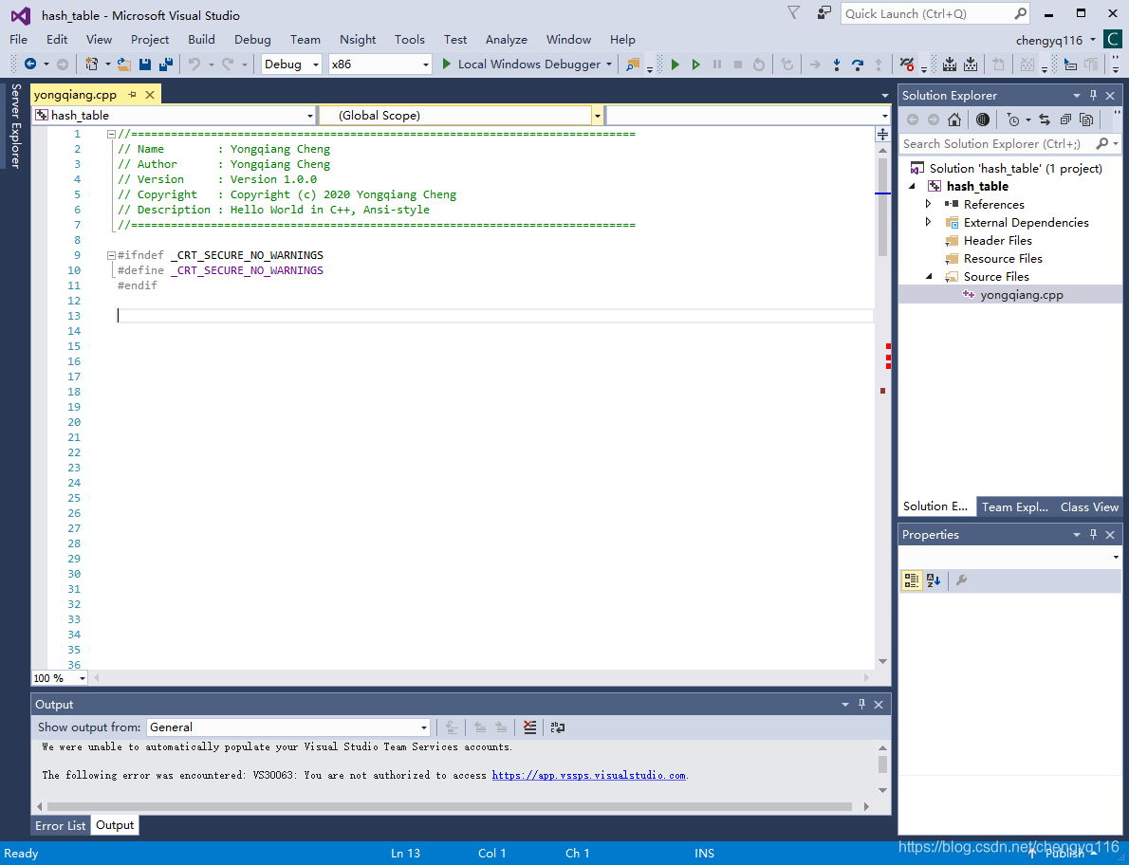
Task: Collapse all in Solution Explorer toolbar
Action: tap(1065, 120)
